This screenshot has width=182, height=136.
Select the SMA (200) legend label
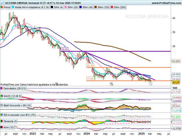[120, 7]
